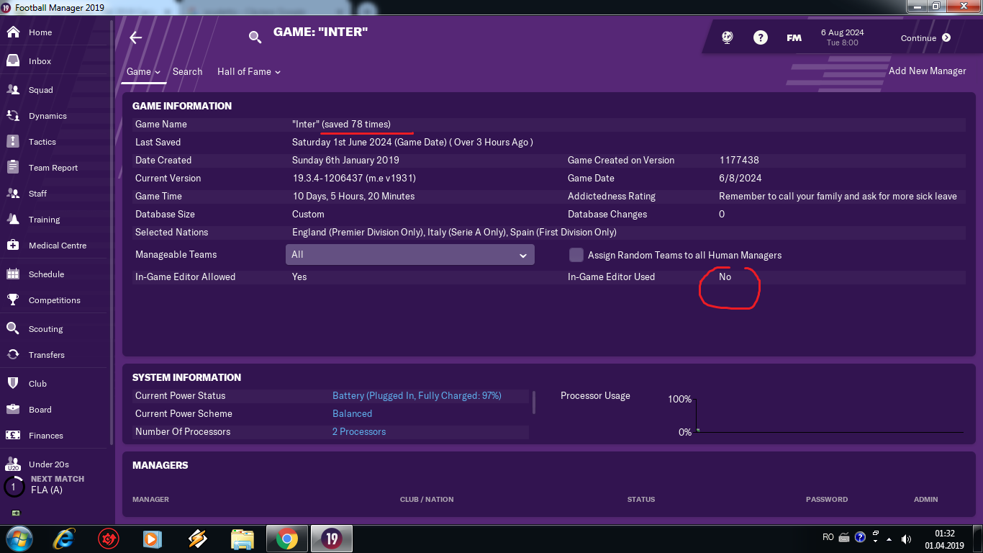Viewport: 983px width, 553px height.
Task: Click the Selected Nations value text
Action: [x=454, y=232]
